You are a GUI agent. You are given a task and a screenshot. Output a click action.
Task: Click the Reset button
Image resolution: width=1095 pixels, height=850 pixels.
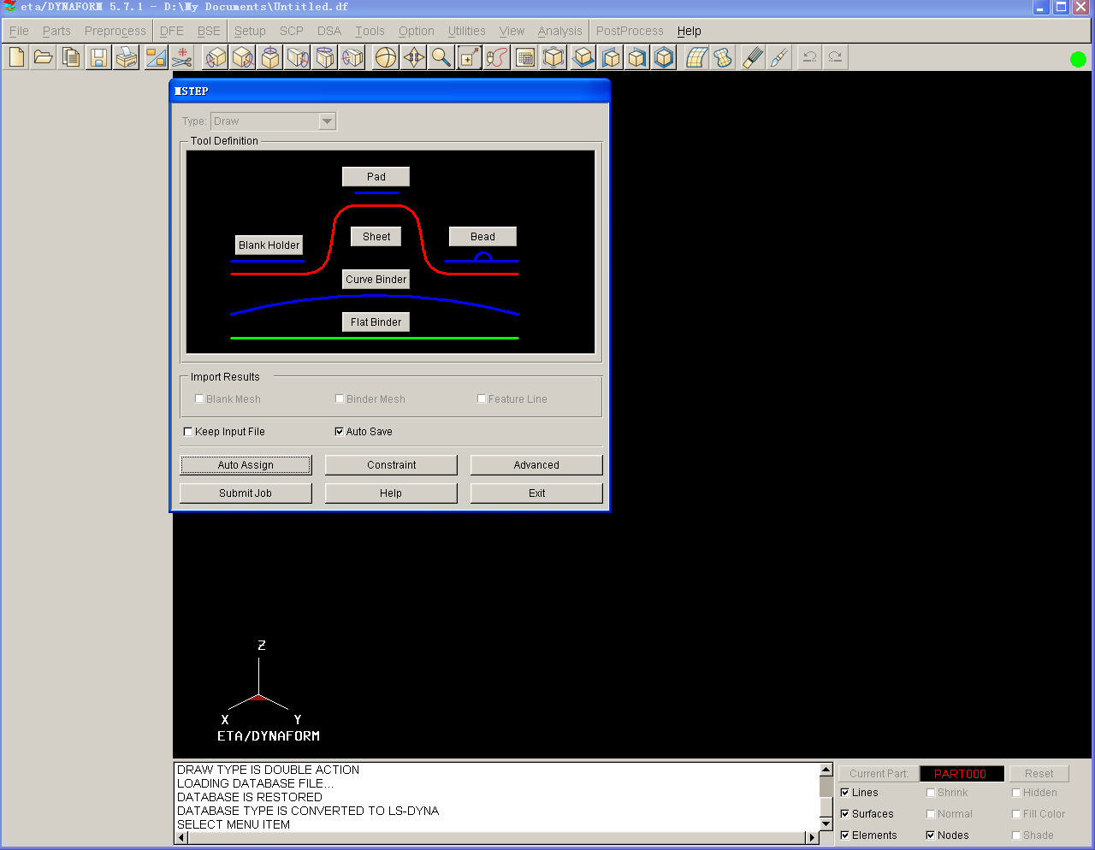tap(1039, 774)
